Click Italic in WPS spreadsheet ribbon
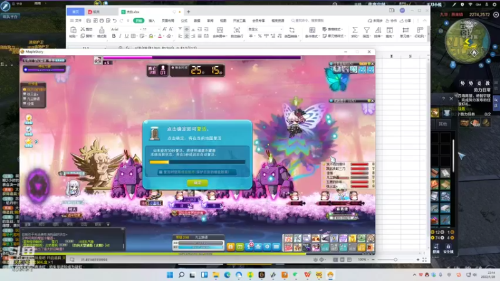500x281 pixels. pyautogui.click(x=120, y=36)
